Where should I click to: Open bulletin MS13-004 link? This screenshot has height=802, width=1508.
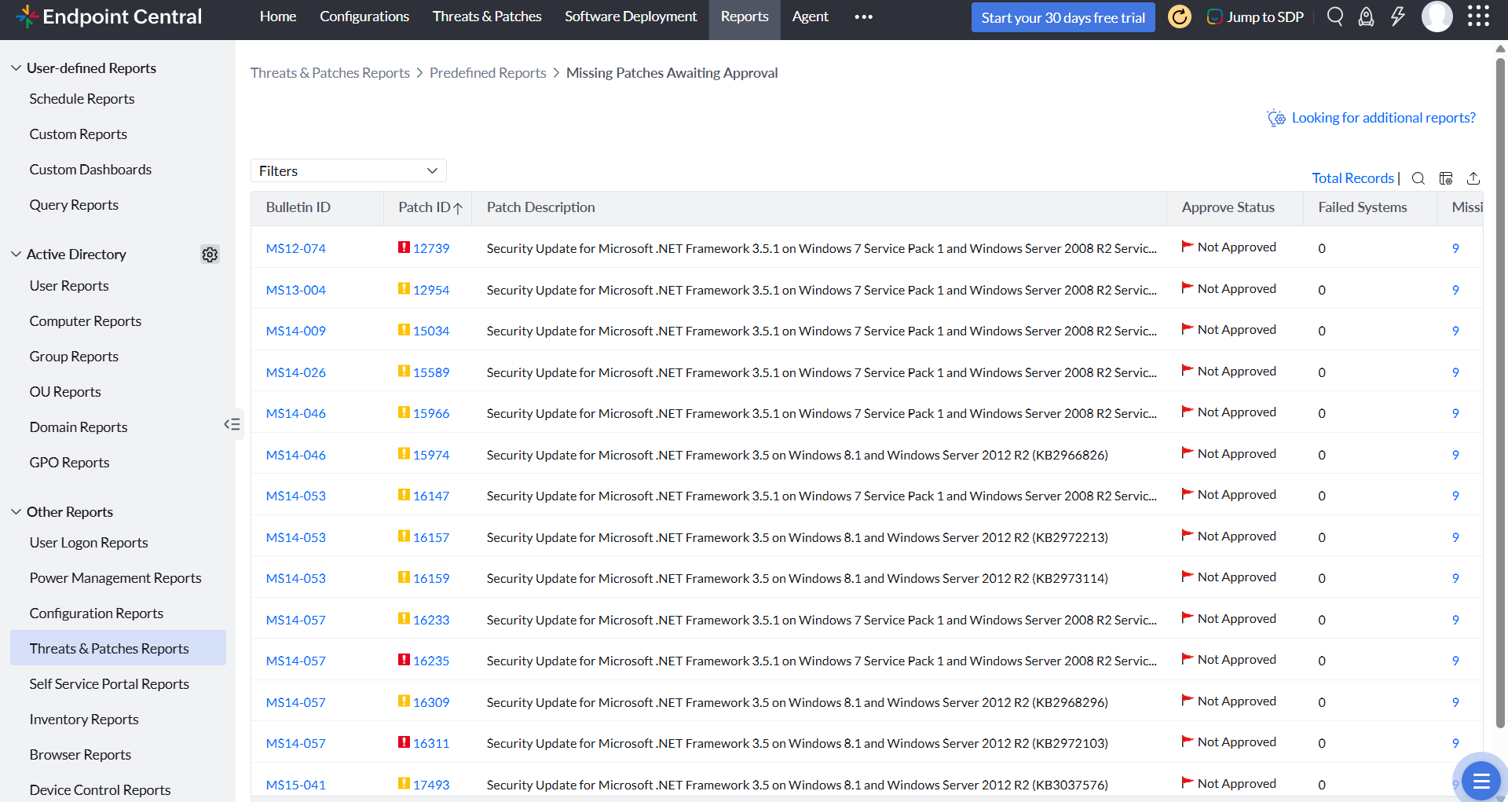pos(295,290)
